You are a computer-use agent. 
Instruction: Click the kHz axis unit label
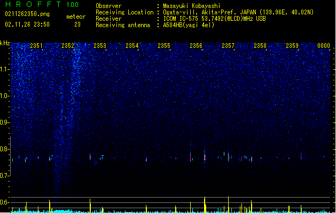click(5, 43)
